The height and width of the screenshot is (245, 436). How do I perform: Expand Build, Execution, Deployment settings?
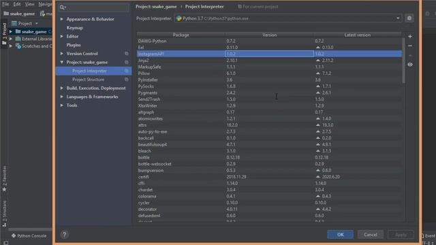(62, 88)
